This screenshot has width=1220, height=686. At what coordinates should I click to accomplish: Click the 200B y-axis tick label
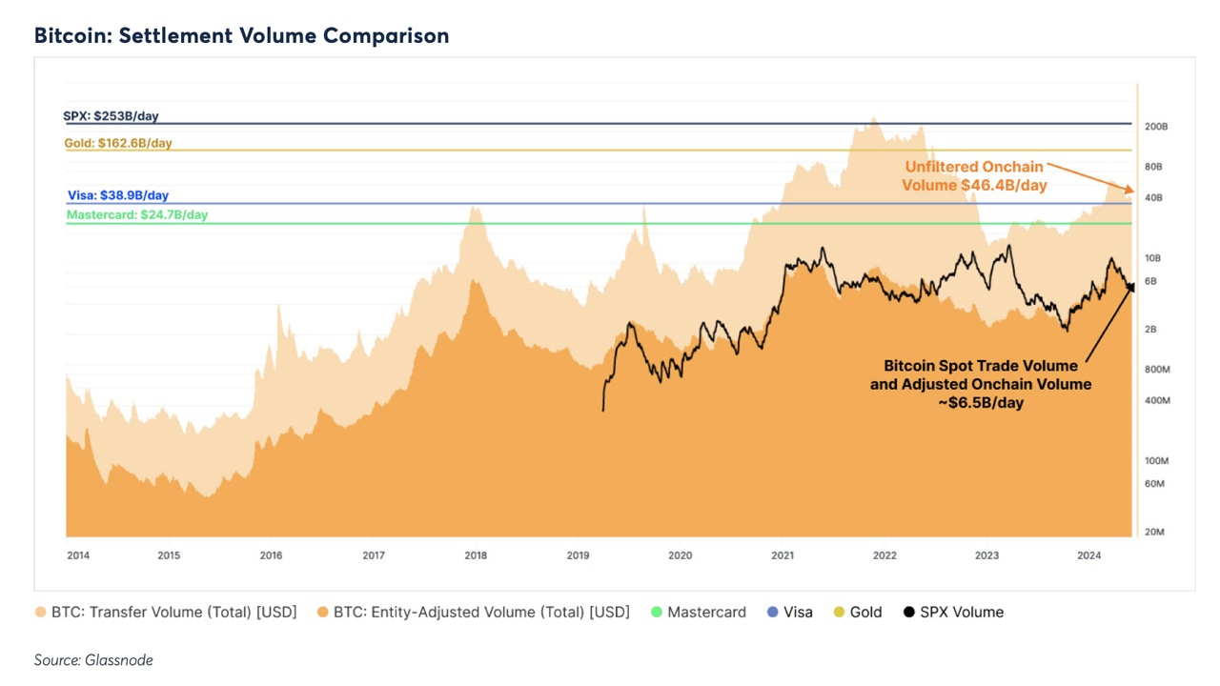coord(1156,127)
